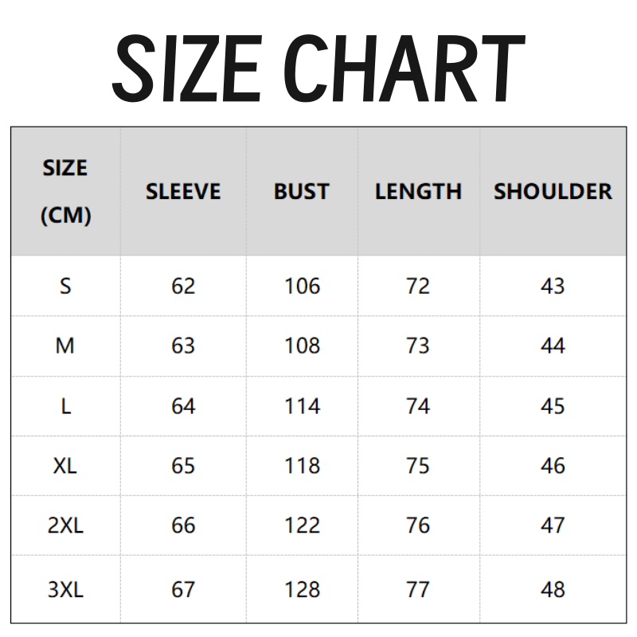Click the bust value 106 for size S
Screen dimensions: 637x637
(x=302, y=286)
